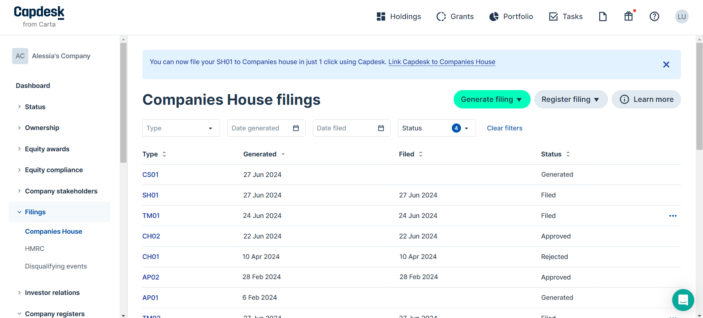Click the calendar icon in Date filed
Screen dimensions: 703x318
click(x=381, y=128)
